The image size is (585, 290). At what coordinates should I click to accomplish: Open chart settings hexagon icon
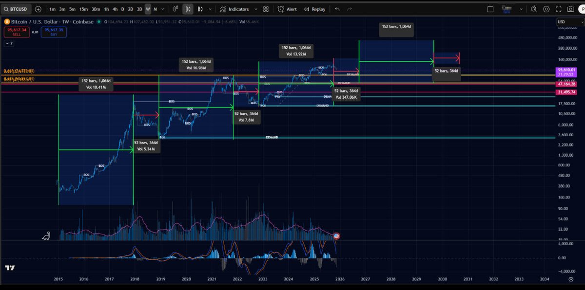[x=546, y=9]
